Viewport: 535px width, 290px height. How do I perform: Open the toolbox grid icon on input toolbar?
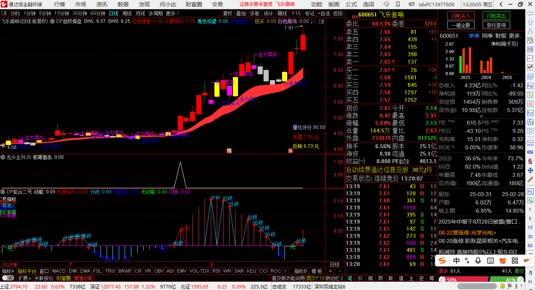pos(515,261)
